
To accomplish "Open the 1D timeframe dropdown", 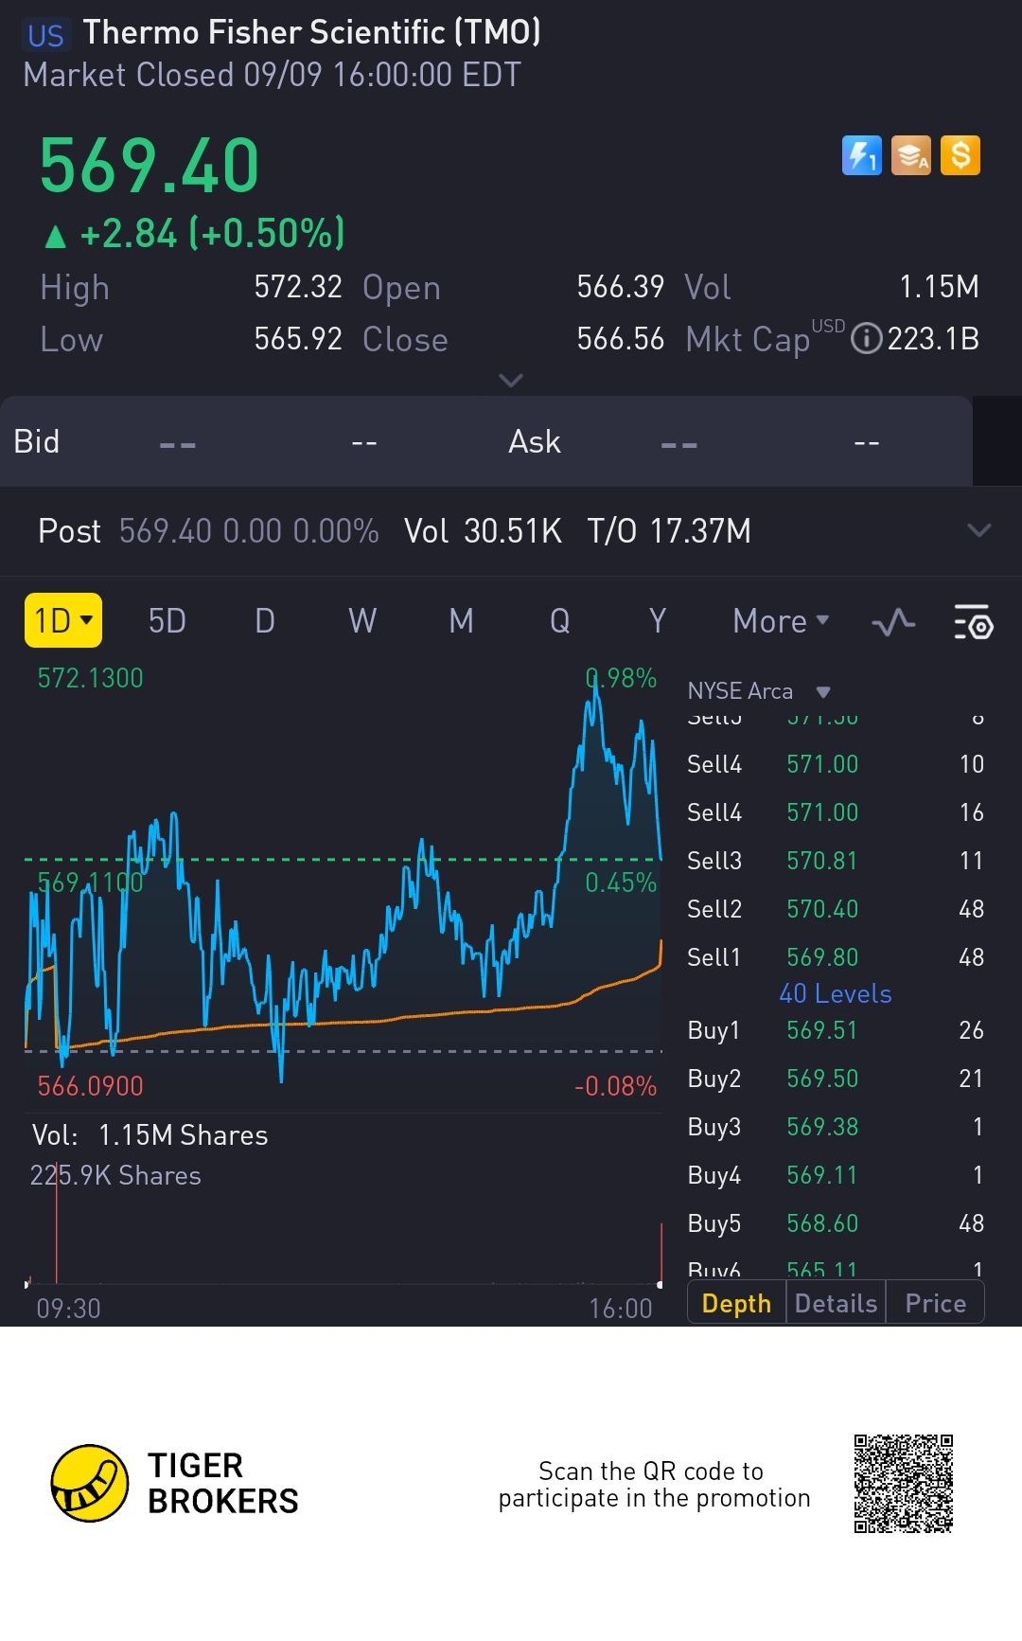I will 63,620.
